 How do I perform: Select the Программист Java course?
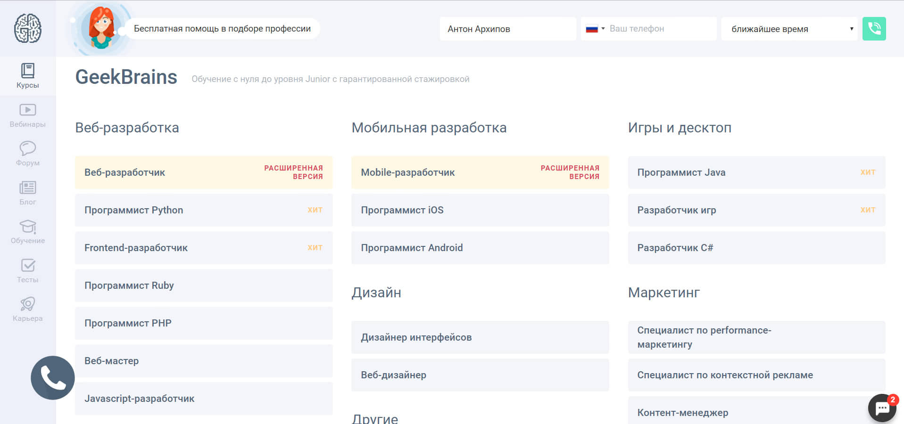point(756,172)
